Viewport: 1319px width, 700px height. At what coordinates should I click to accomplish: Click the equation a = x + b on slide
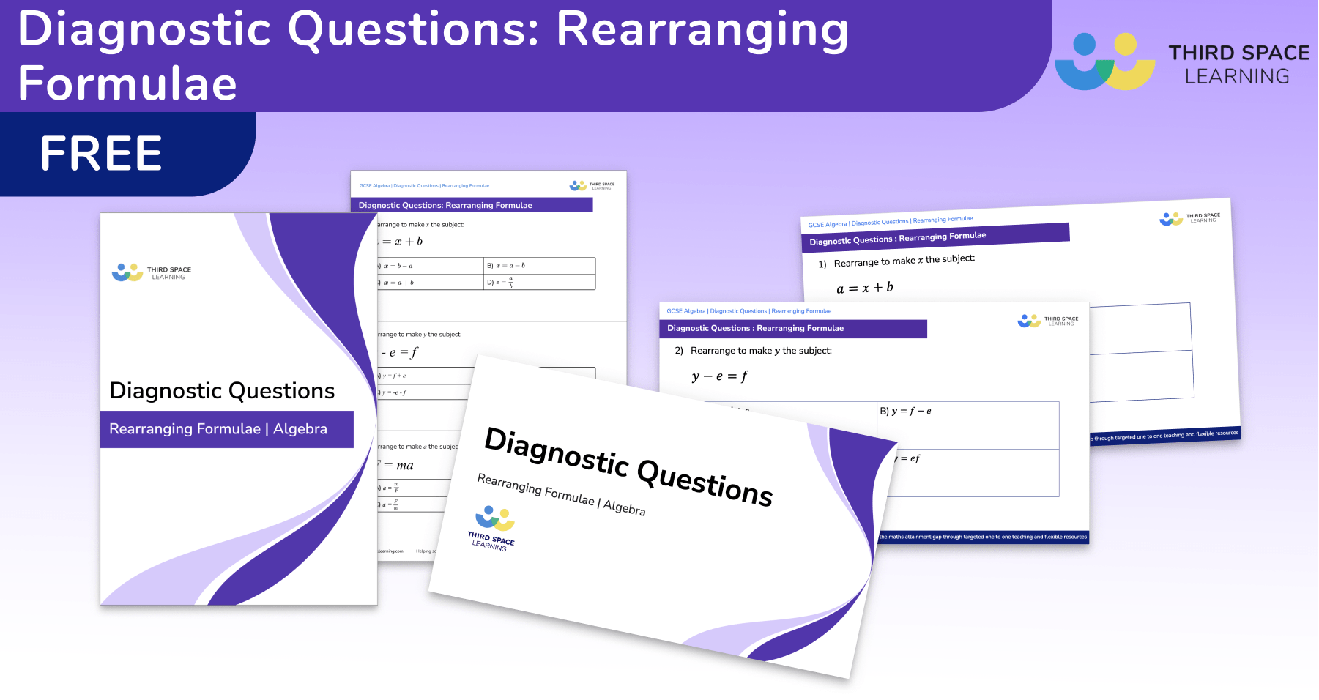[x=865, y=288]
